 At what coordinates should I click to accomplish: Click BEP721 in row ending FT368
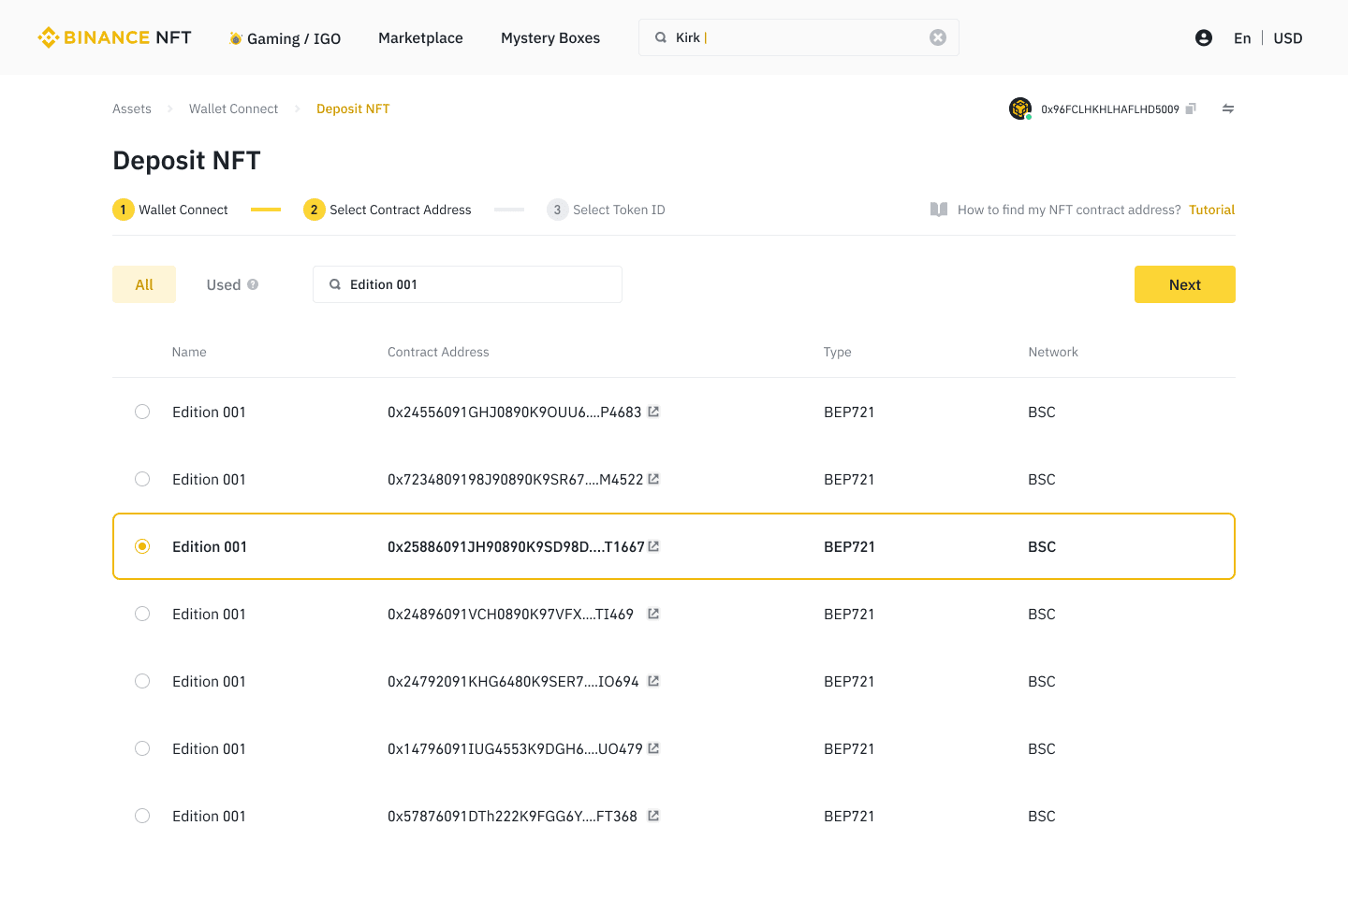click(x=849, y=816)
